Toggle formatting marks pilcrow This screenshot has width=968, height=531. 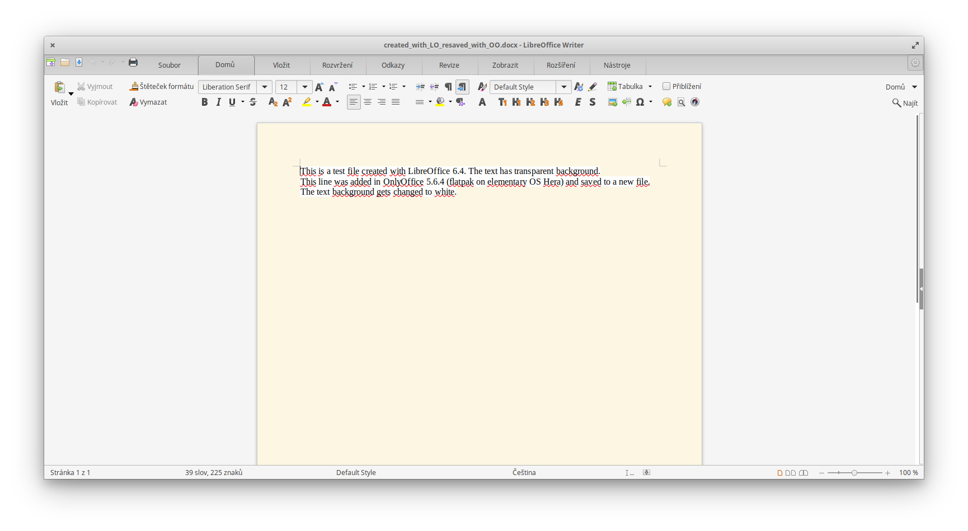(448, 87)
